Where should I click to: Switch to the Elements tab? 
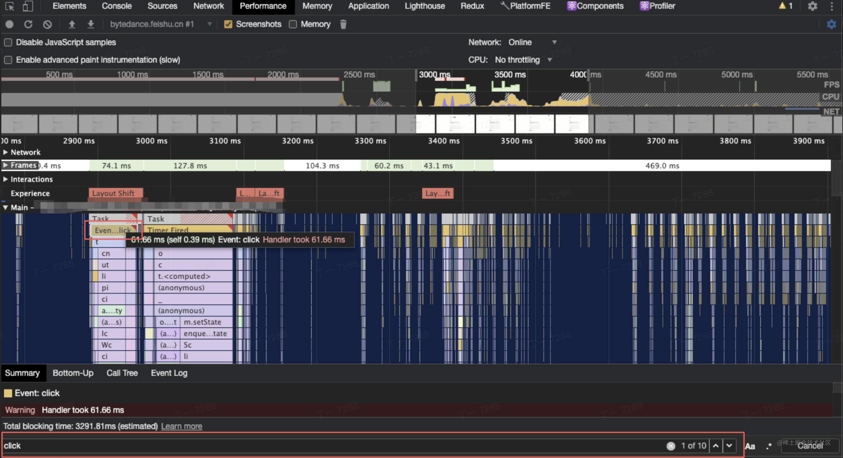click(x=69, y=6)
